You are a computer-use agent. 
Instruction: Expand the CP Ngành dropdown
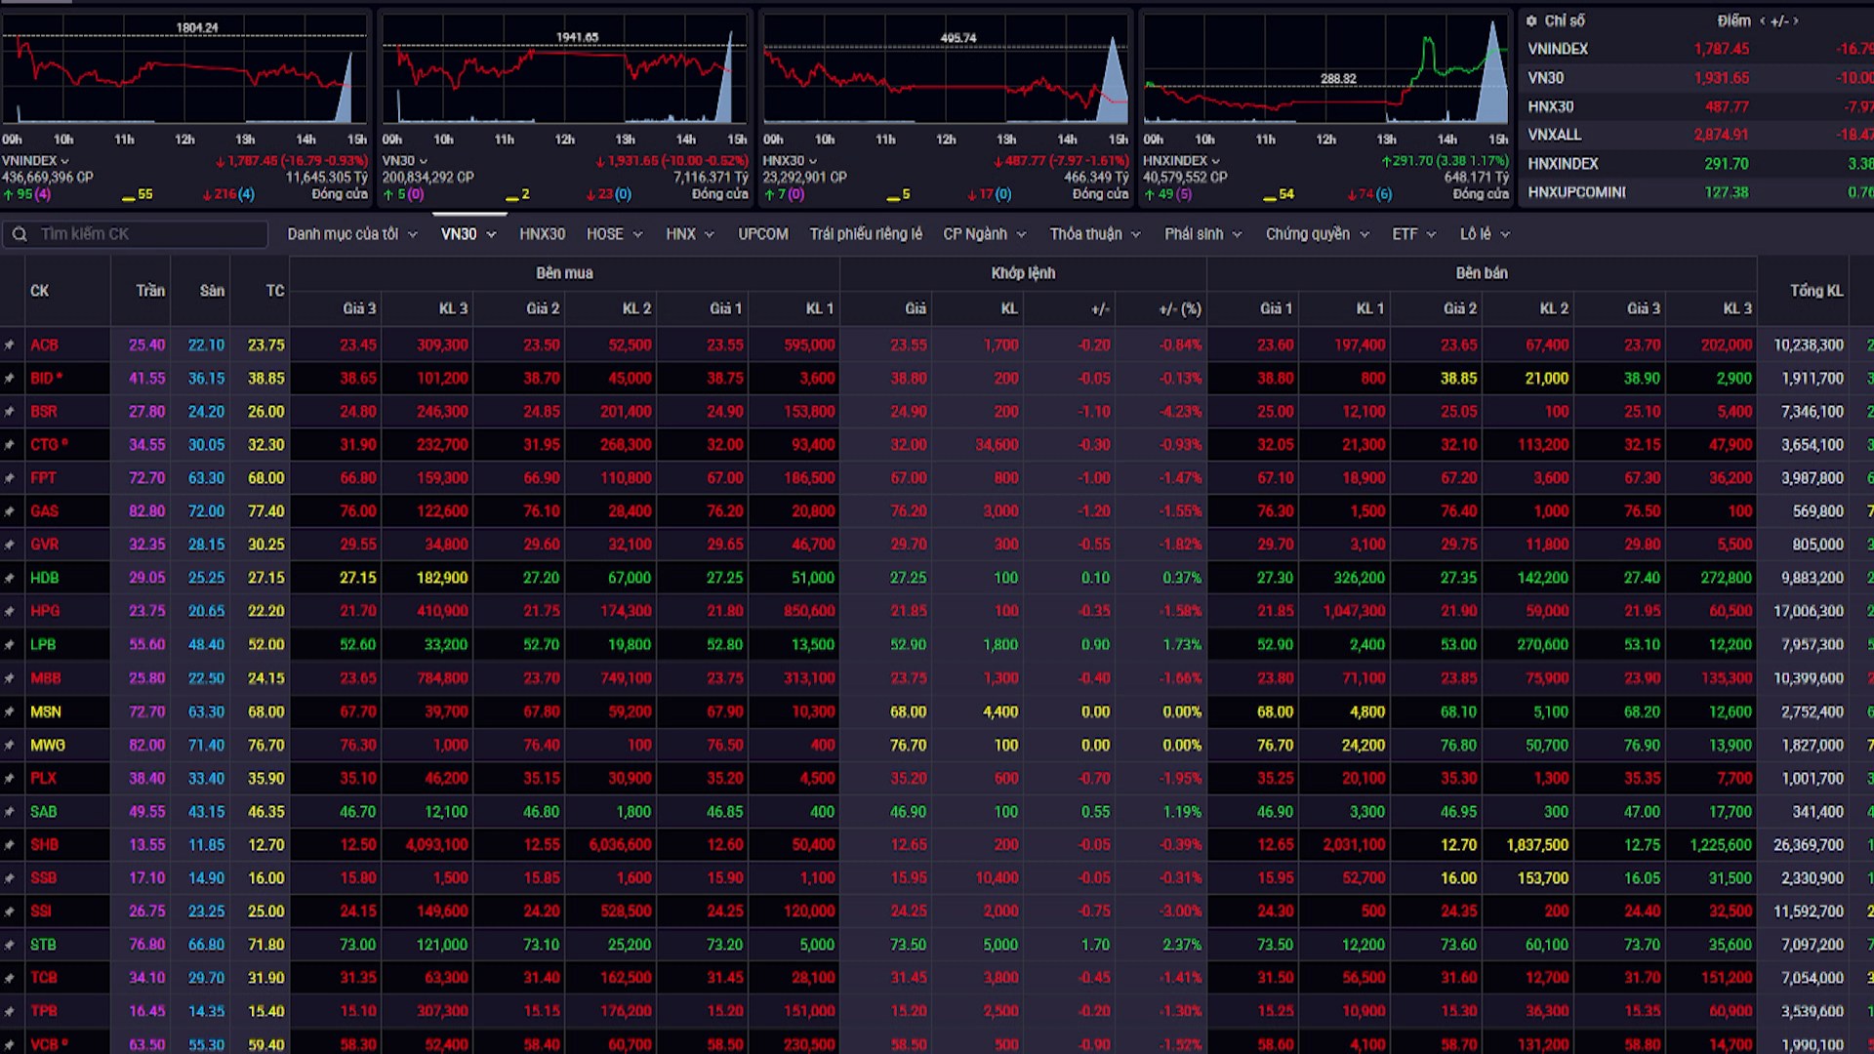[985, 234]
